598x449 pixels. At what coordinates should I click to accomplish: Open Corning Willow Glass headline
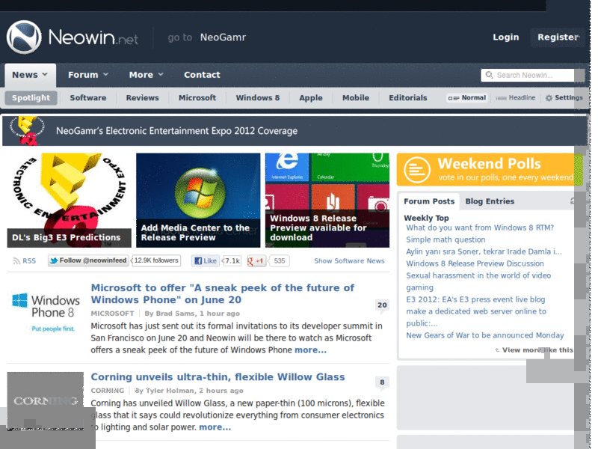point(218,377)
